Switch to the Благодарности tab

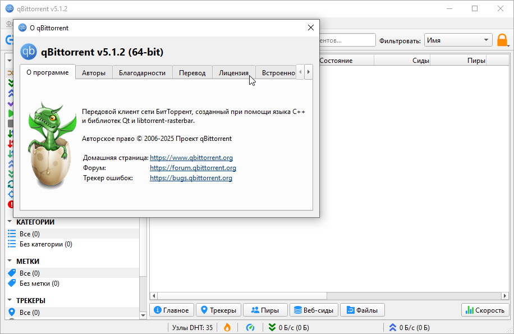142,73
